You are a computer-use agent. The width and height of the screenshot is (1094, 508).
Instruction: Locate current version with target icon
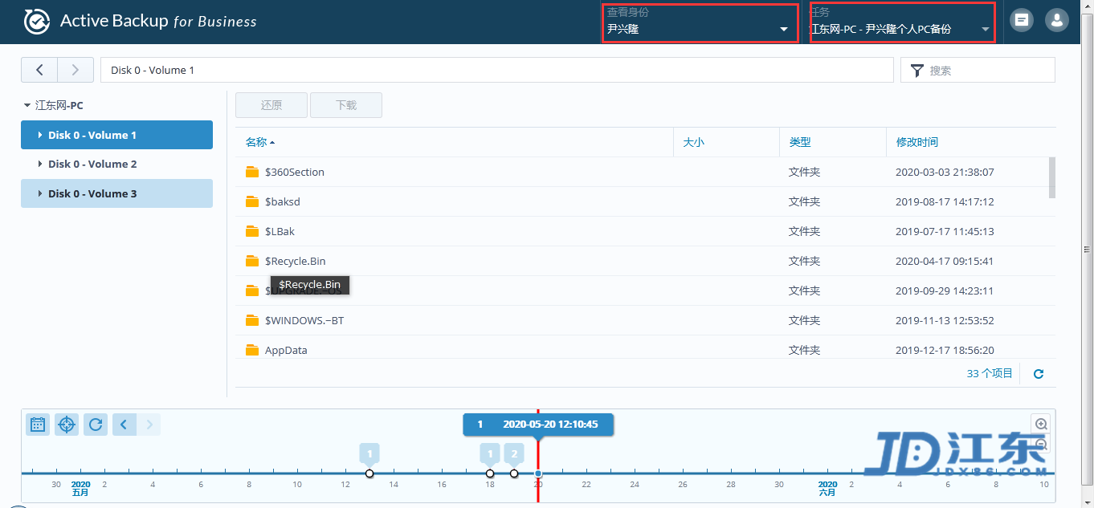point(67,425)
